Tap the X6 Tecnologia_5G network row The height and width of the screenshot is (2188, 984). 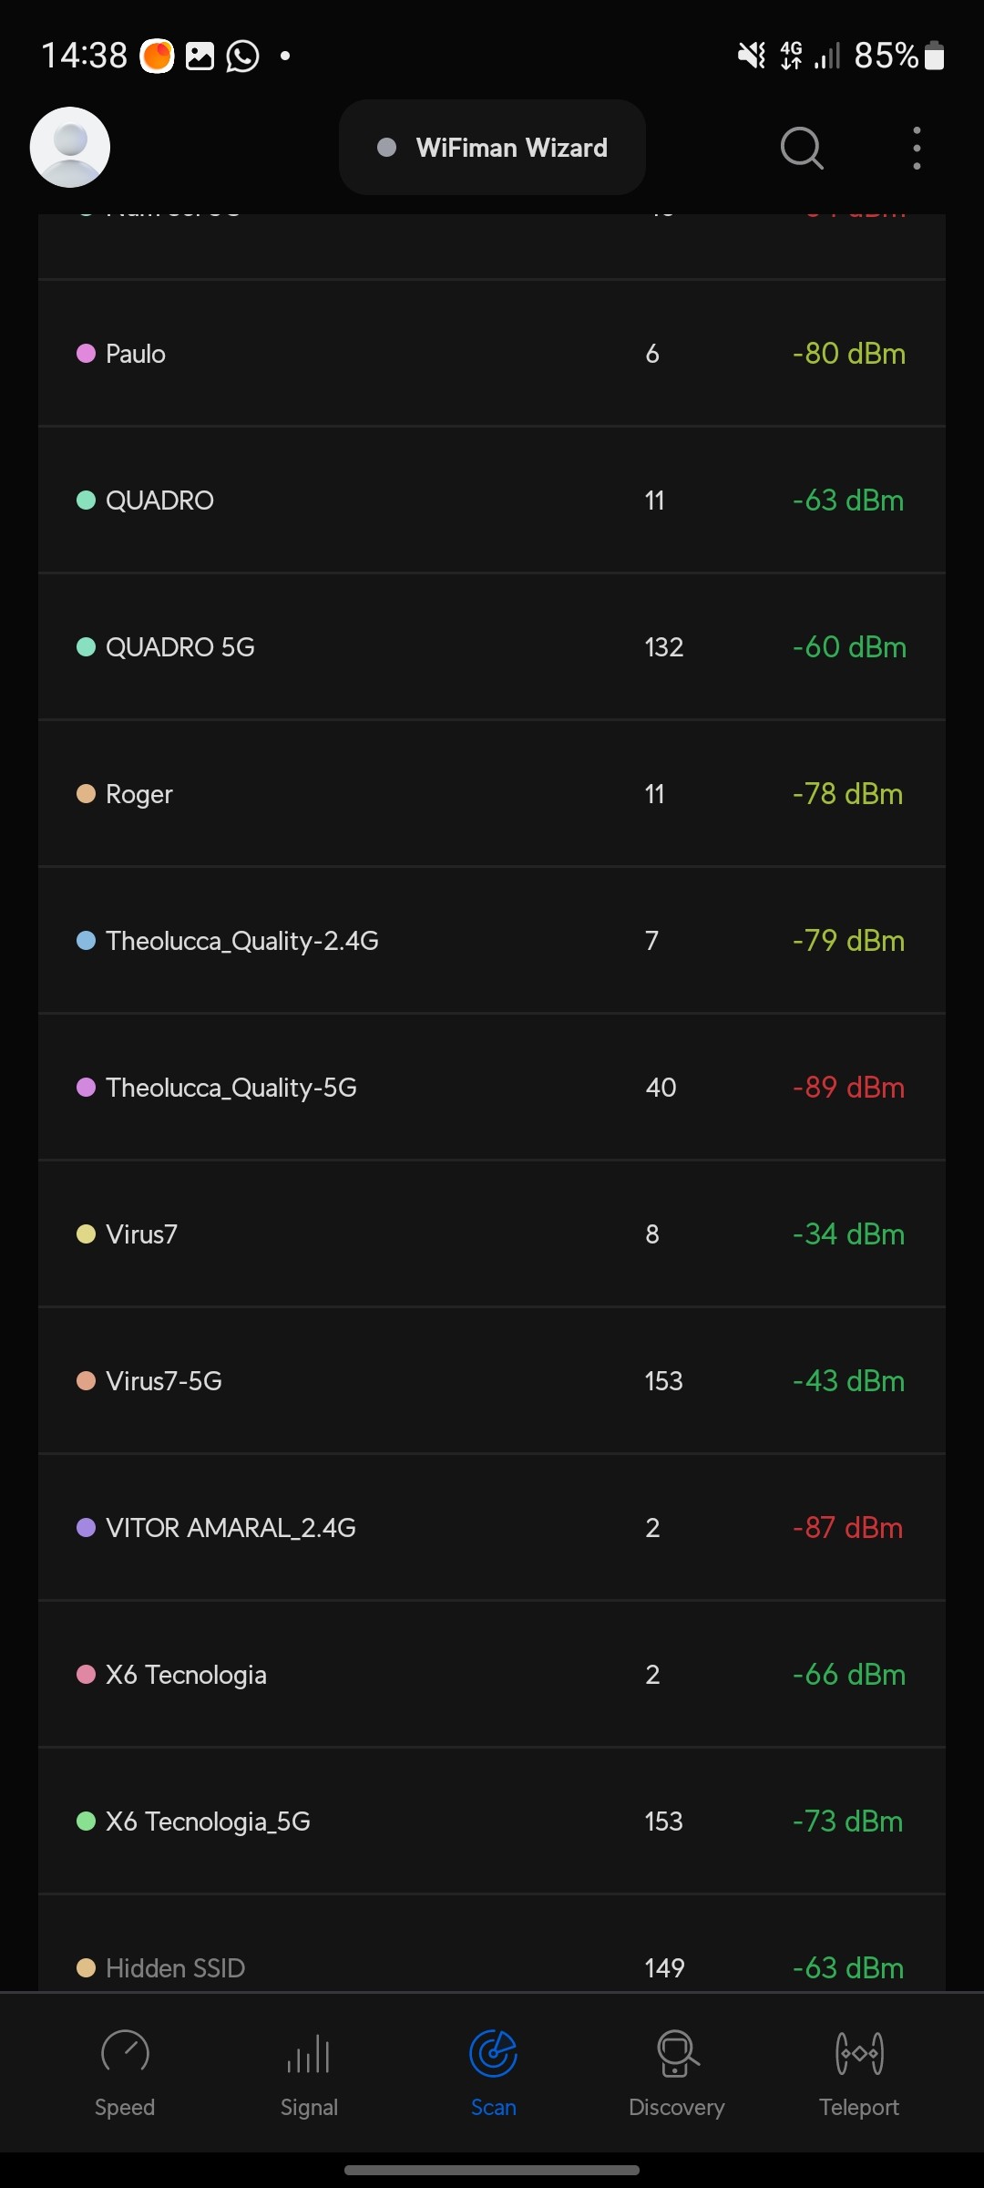pos(492,1822)
